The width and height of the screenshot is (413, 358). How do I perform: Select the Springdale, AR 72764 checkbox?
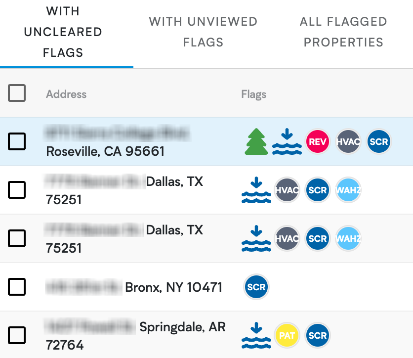(x=17, y=335)
